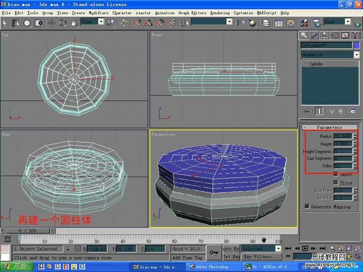Click the Use Pivot Point Center icon
The width and height of the screenshot is (363, 272).
[111, 22]
